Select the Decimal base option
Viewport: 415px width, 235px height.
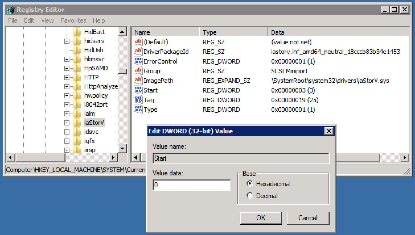[x=250, y=196]
